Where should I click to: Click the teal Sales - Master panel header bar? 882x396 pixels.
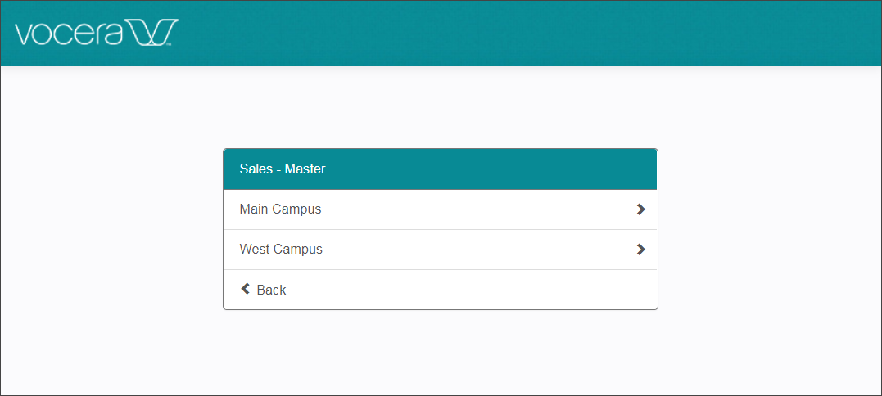click(x=491, y=169)
